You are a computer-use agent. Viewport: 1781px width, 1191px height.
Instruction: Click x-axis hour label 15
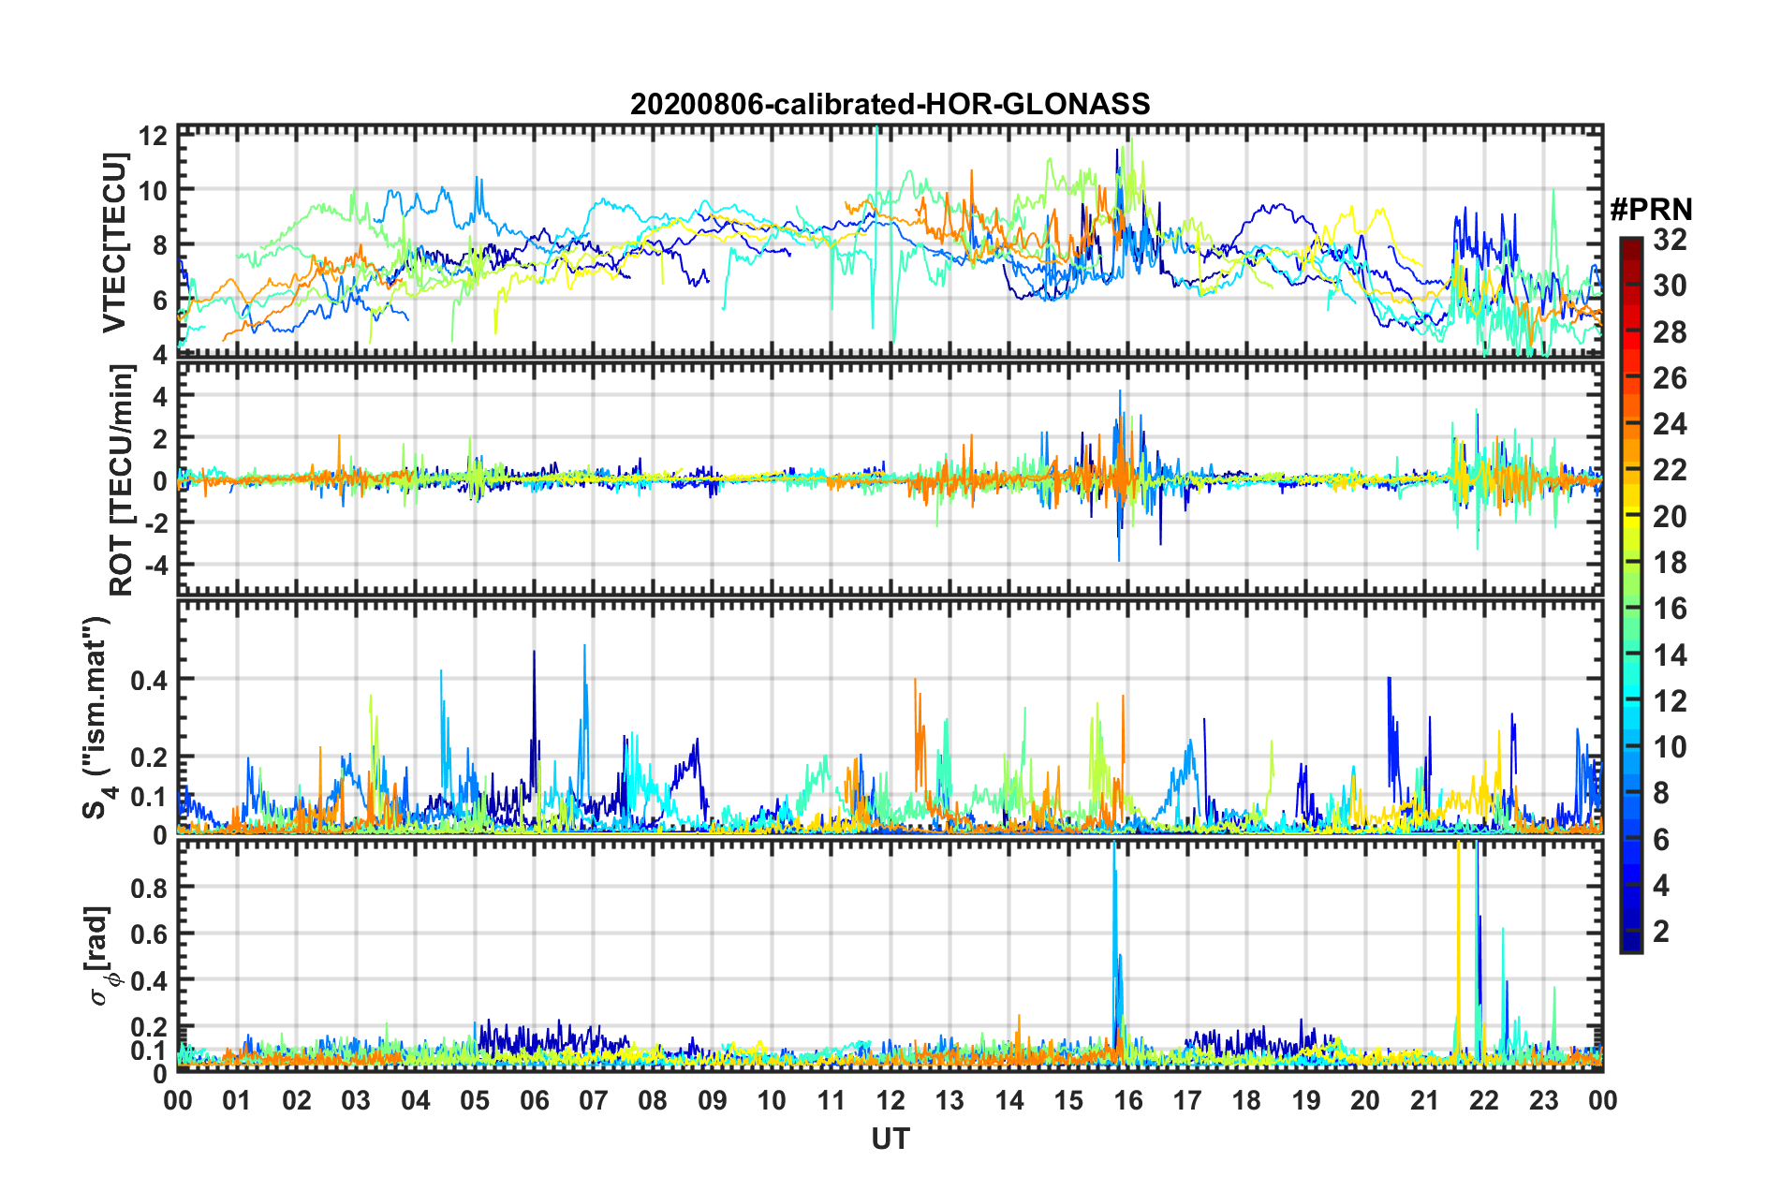(1068, 1101)
